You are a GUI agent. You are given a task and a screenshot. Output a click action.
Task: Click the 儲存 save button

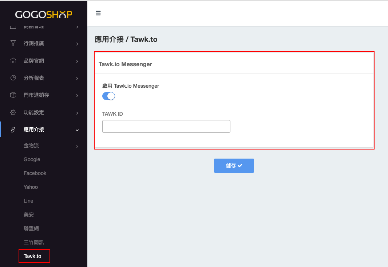(234, 166)
